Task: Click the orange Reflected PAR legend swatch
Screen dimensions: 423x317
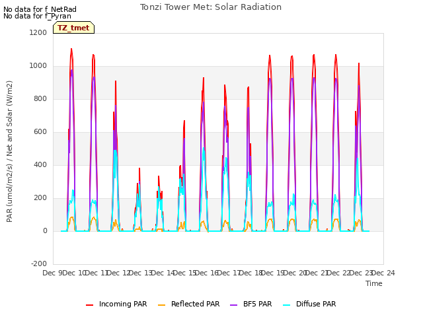Action: (161, 305)
